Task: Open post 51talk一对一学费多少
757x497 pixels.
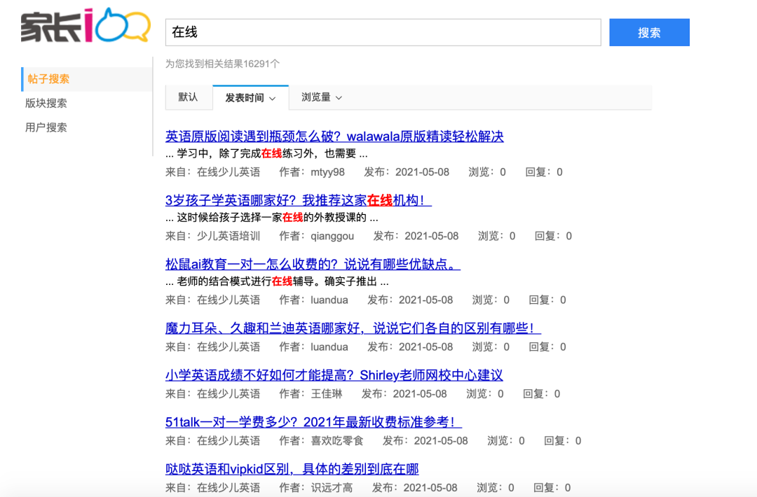Action: point(313,422)
